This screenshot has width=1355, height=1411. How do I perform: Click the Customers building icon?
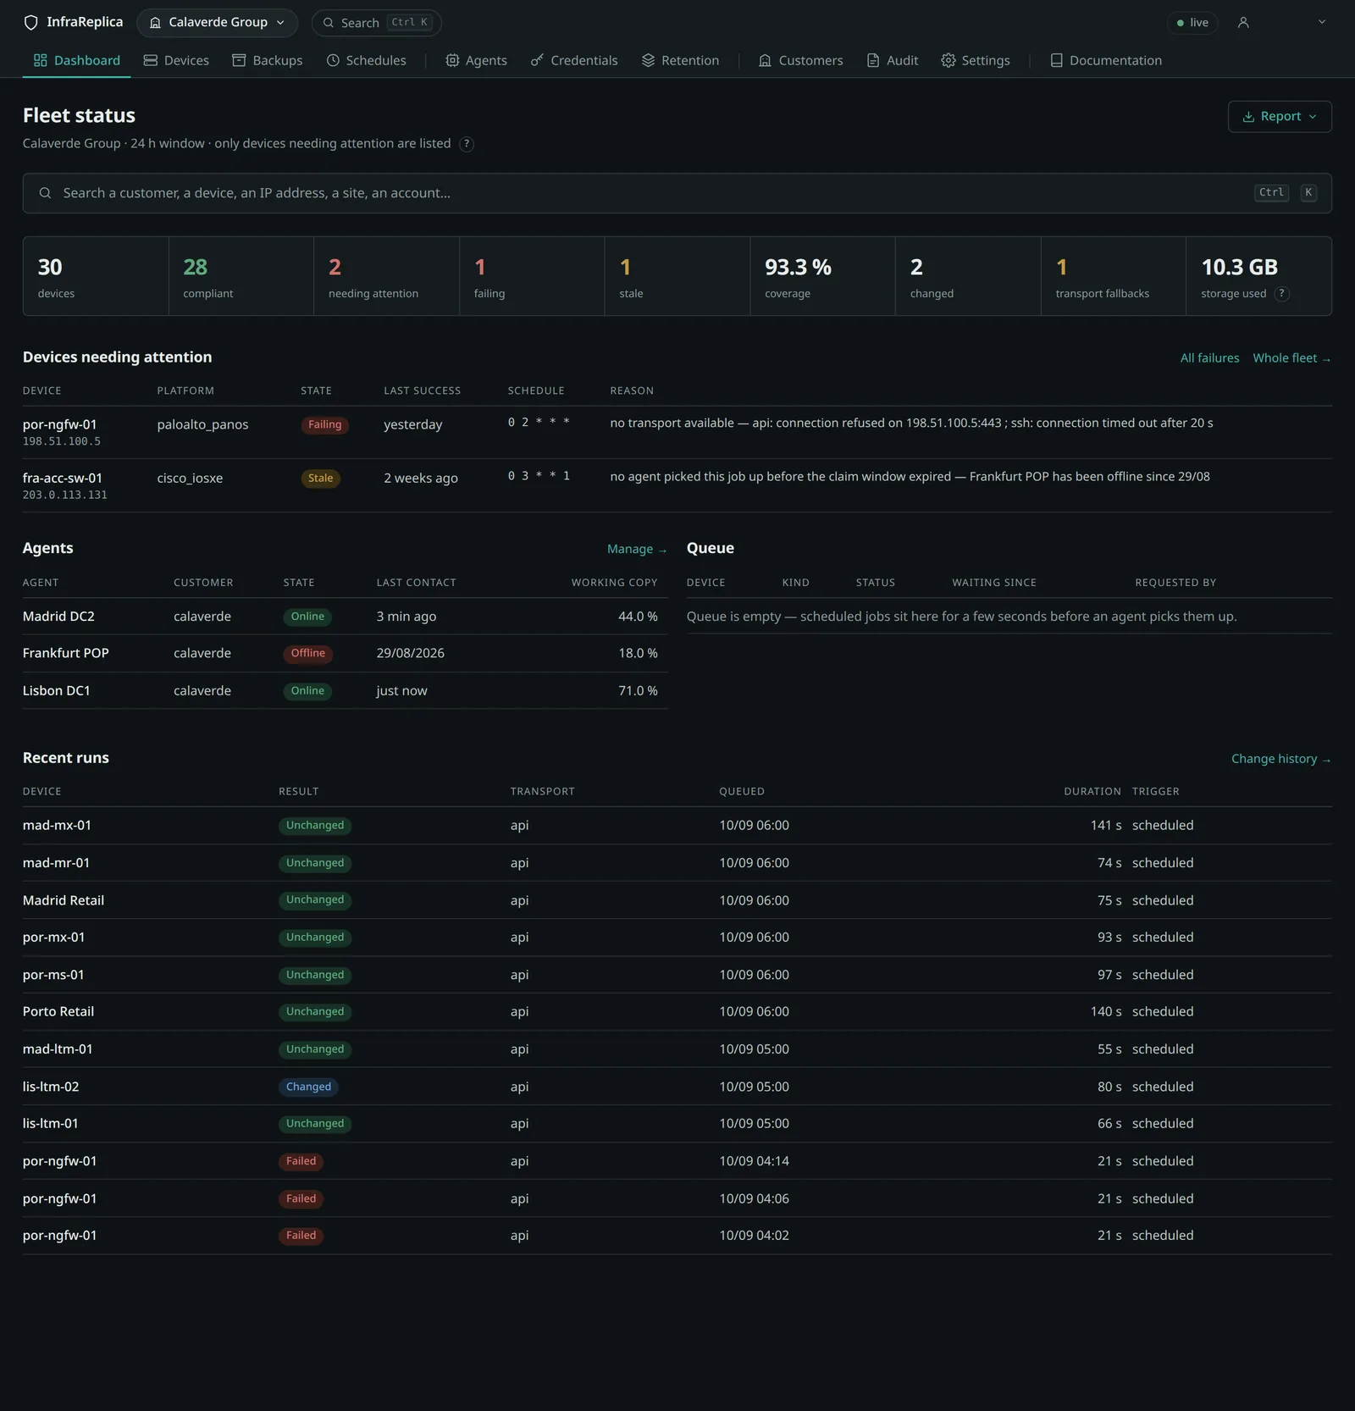pyautogui.click(x=765, y=60)
